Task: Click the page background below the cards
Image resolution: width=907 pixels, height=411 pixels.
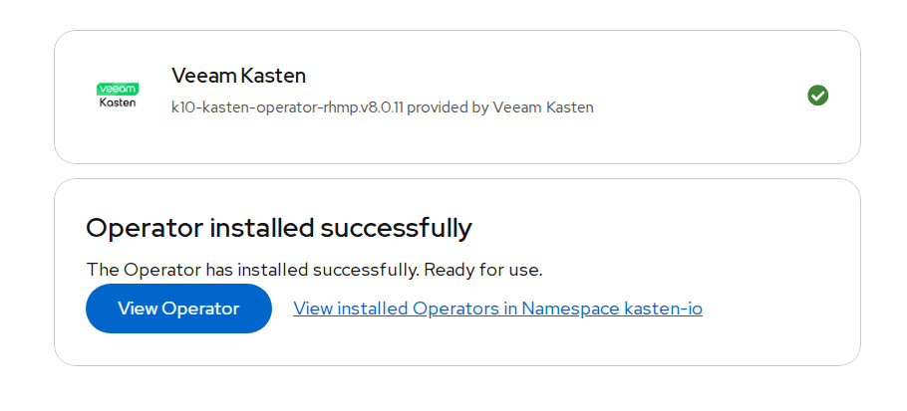Action: pos(453,390)
